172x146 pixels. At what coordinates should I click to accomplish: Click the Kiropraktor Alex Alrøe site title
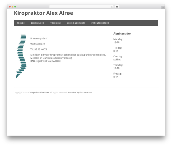click(43, 13)
